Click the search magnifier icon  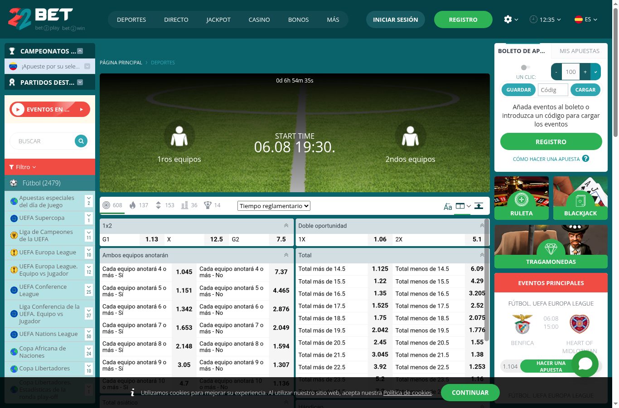click(x=81, y=141)
